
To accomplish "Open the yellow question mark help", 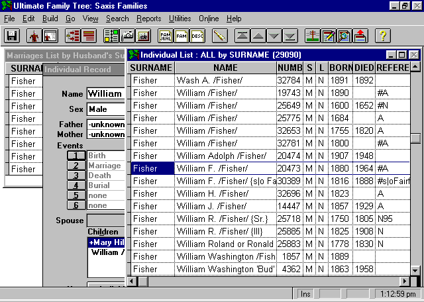I will (383, 36).
